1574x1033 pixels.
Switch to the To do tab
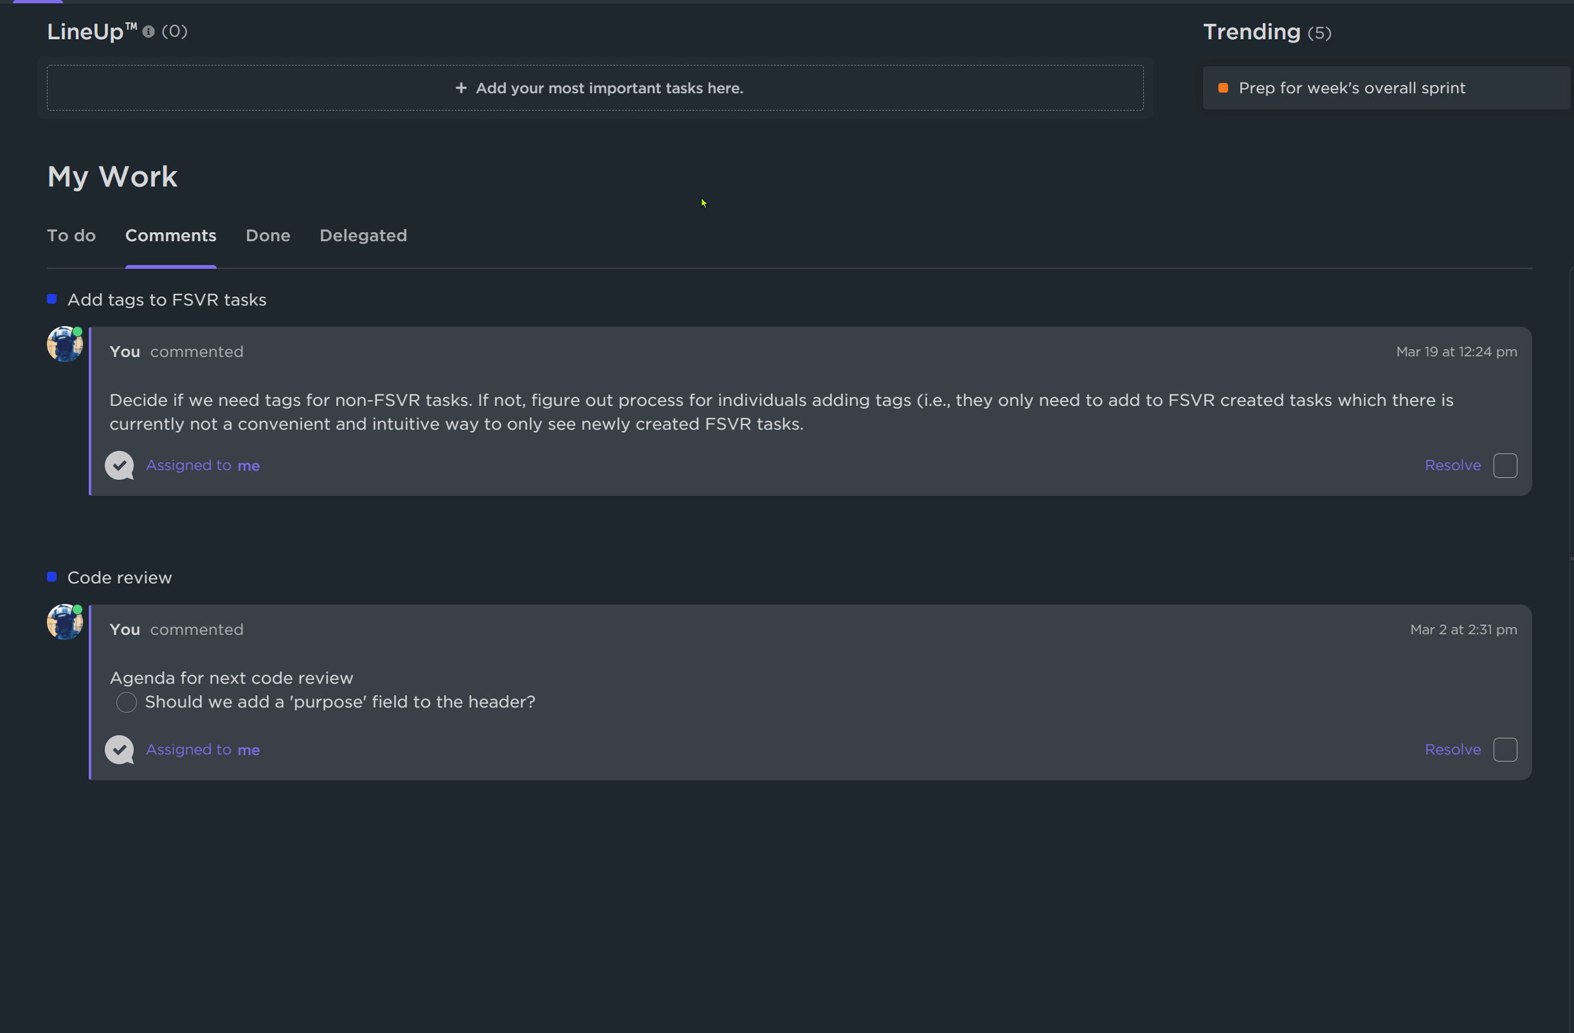tap(71, 235)
